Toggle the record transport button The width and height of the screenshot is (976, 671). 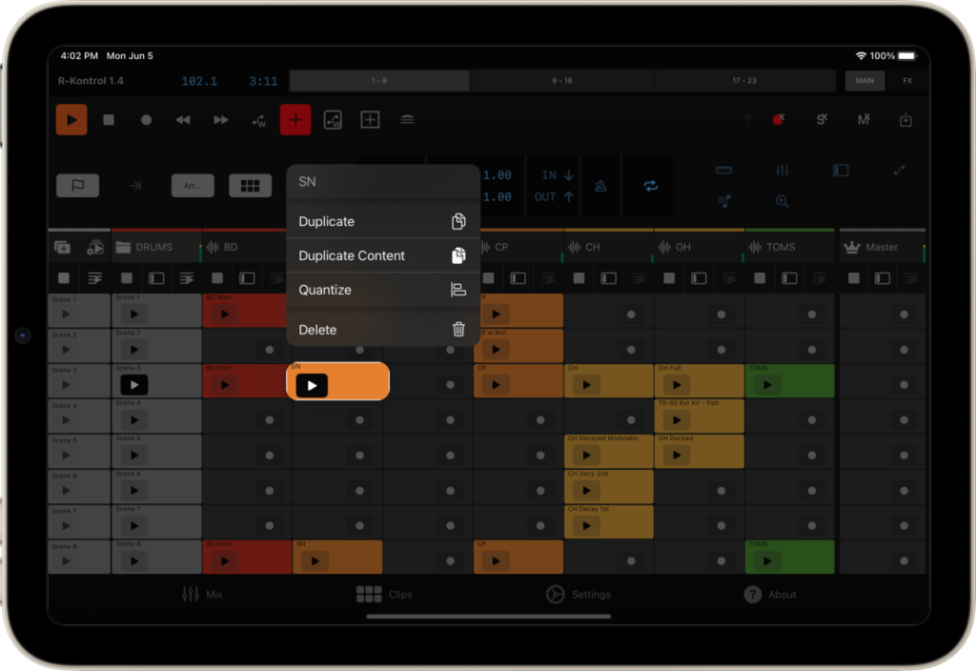(146, 120)
